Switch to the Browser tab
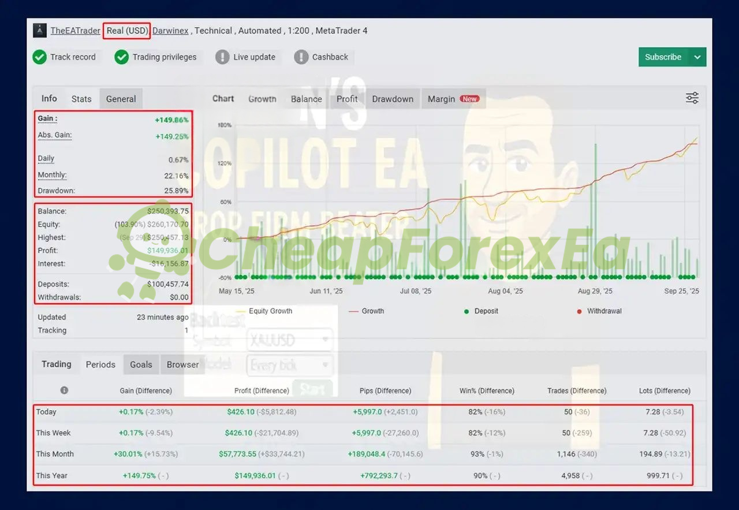The image size is (739, 510). coord(182,364)
